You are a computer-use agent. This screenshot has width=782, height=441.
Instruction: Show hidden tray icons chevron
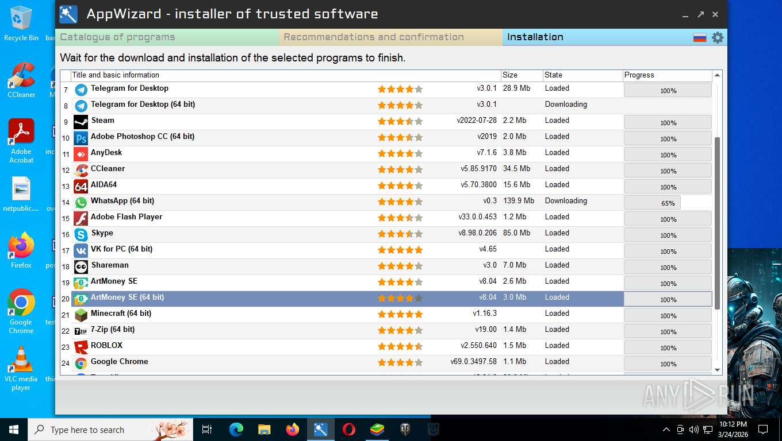pyautogui.click(x=666, y=430)
